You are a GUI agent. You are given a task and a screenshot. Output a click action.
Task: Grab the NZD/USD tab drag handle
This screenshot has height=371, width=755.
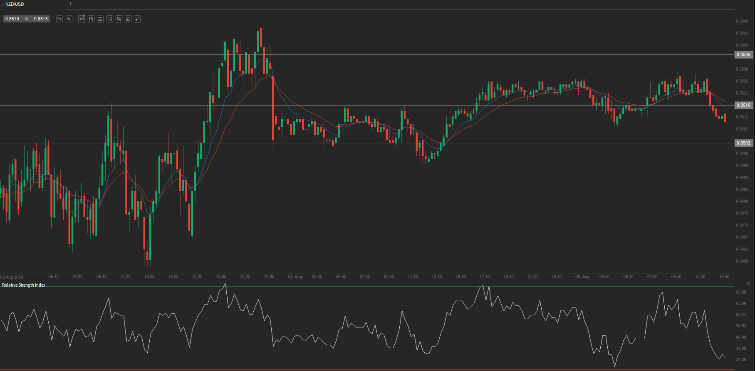coord(2,4)
